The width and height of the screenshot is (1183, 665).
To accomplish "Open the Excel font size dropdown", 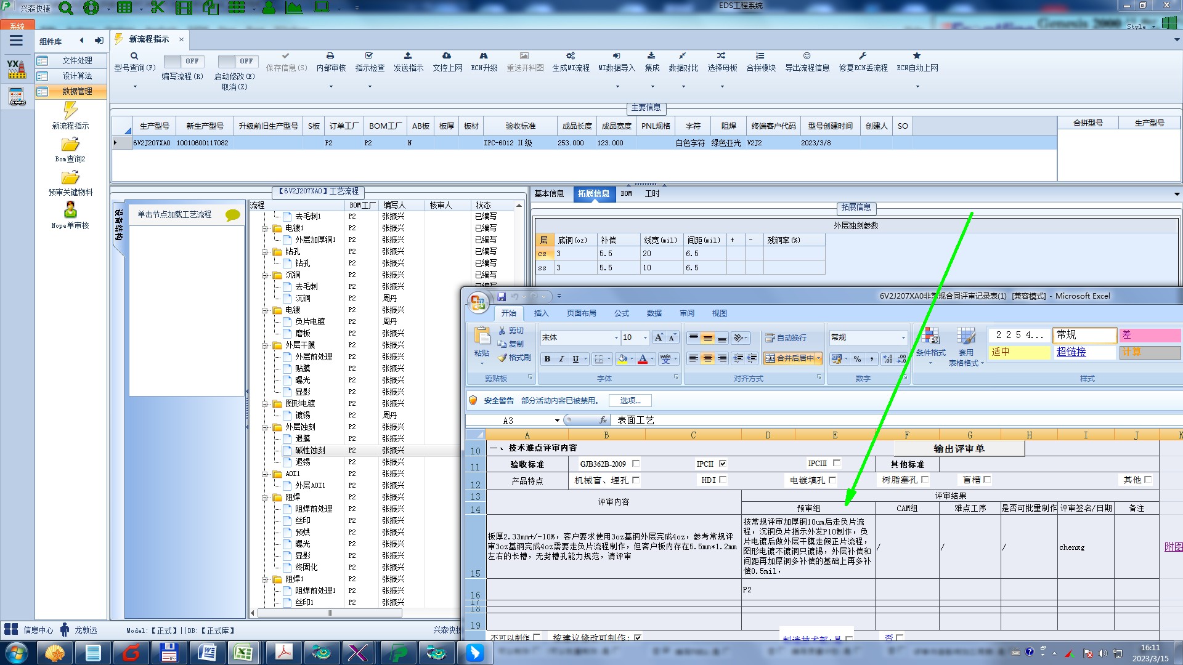I will tap(645, 337).
